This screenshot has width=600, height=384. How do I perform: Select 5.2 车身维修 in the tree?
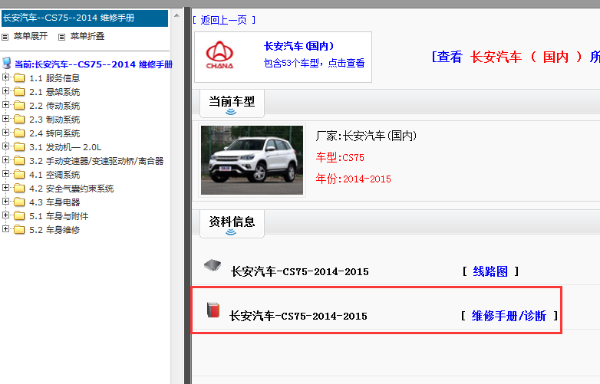pos(54,230)
